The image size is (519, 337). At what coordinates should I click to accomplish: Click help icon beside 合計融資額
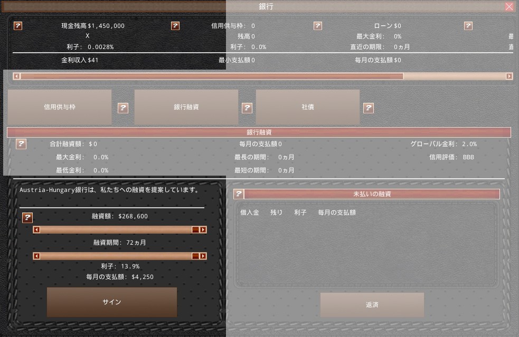[x=21, y=143]
